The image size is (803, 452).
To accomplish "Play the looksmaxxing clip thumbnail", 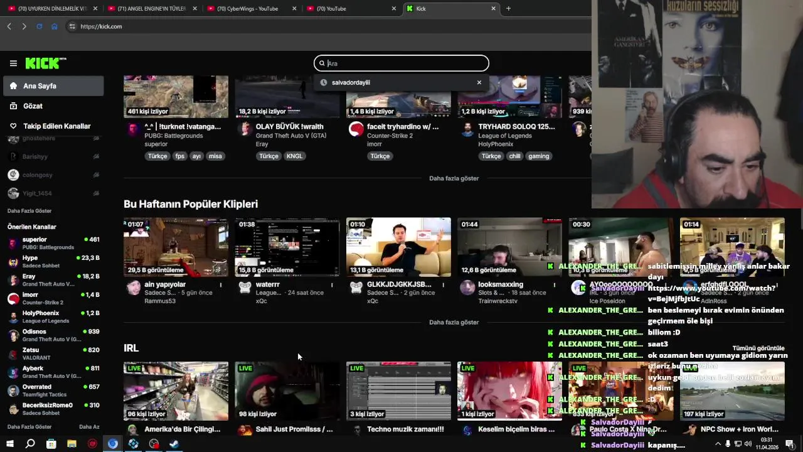I will [x=509, y=247].
